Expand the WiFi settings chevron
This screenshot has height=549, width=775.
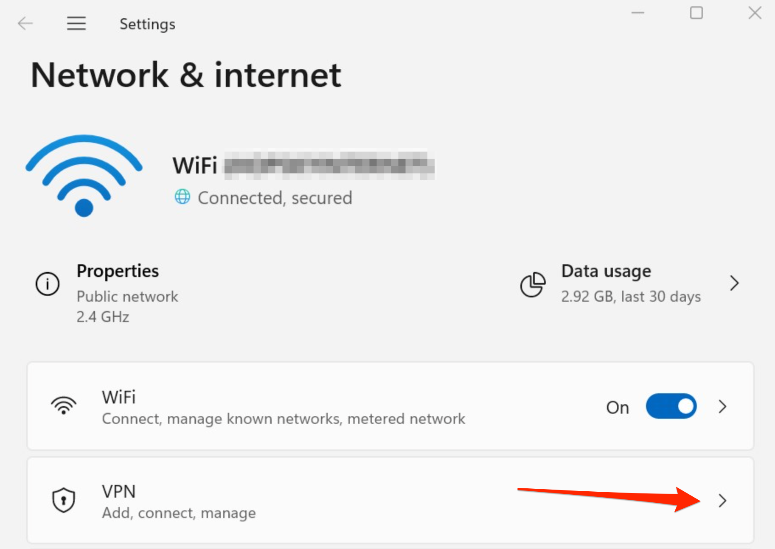click(723, 406)
